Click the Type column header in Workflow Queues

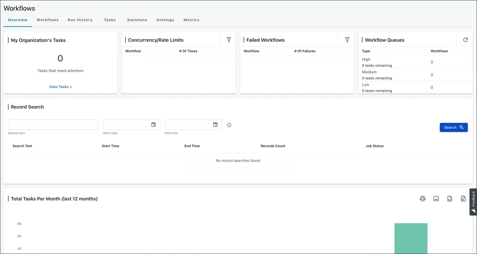(366, 51)
